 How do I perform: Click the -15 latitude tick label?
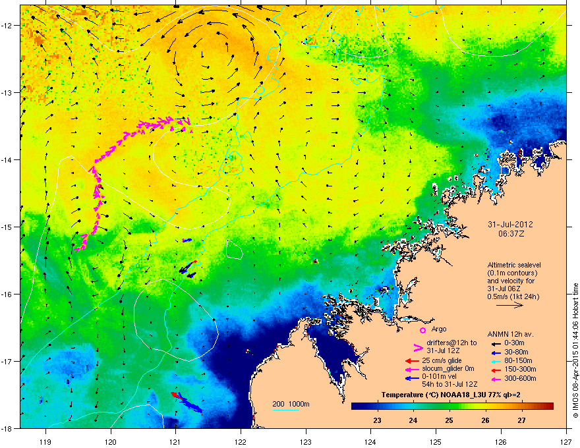click(x=7, y=227)
